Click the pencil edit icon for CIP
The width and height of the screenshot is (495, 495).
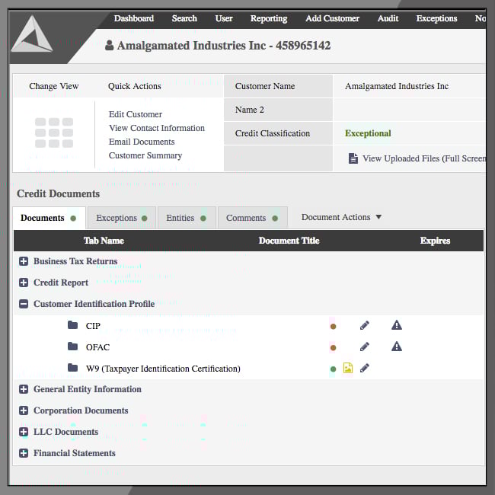(x=365, y=325)
